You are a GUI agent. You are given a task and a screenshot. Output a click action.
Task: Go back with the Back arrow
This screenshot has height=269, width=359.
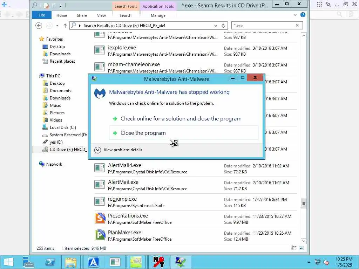pyautogui.click(x=39, y=25)
